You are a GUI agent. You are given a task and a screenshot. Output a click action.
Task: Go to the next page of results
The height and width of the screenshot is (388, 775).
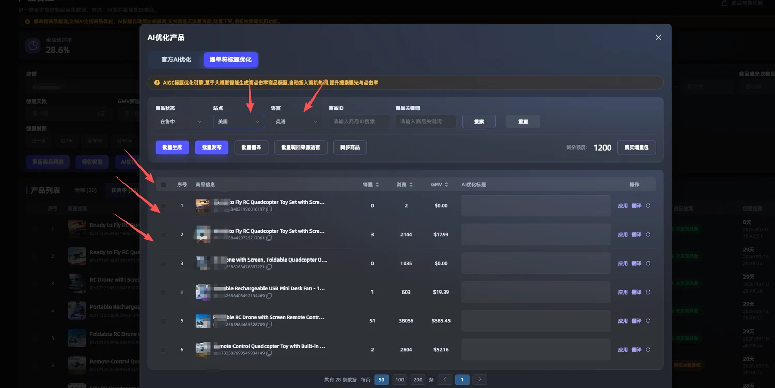tap(480, 380)
